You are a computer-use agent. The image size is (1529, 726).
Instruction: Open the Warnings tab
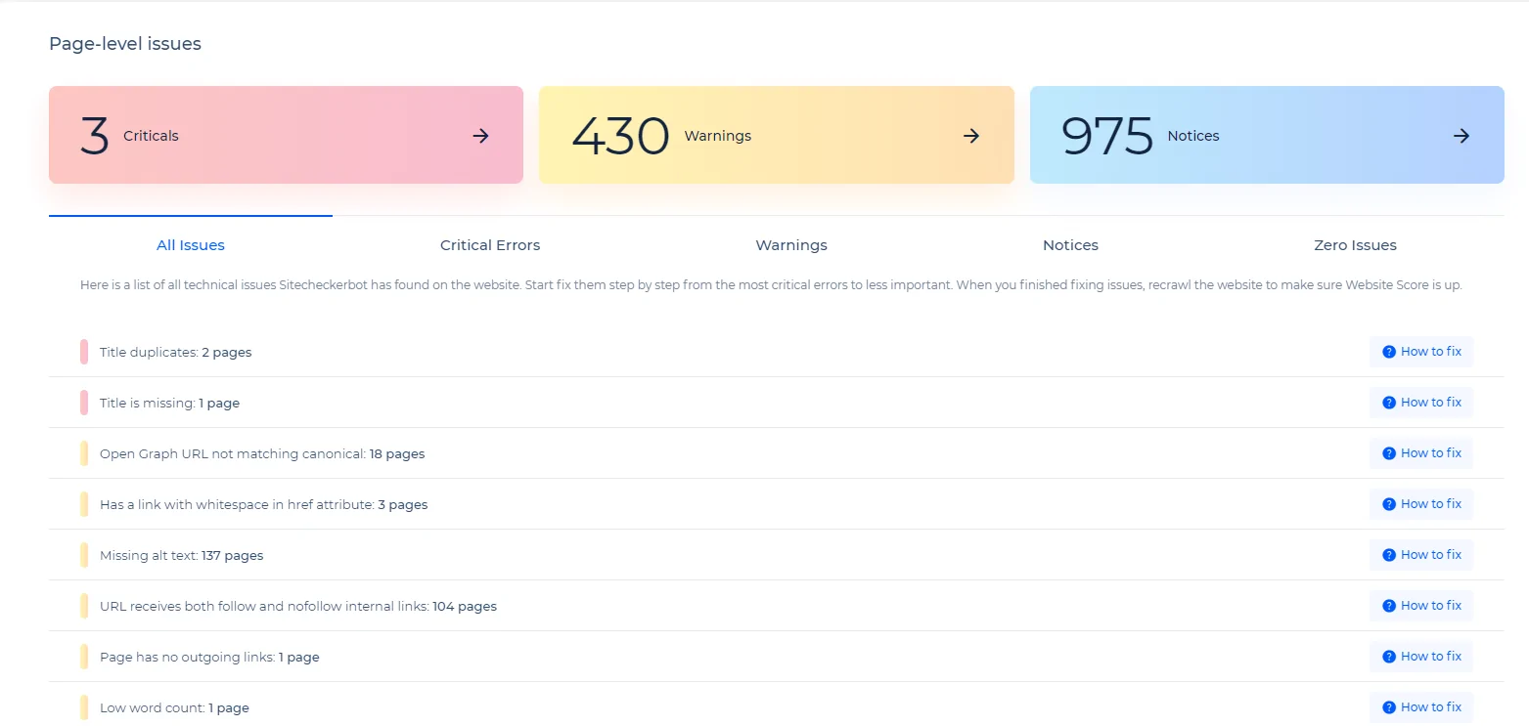(790, 245)
